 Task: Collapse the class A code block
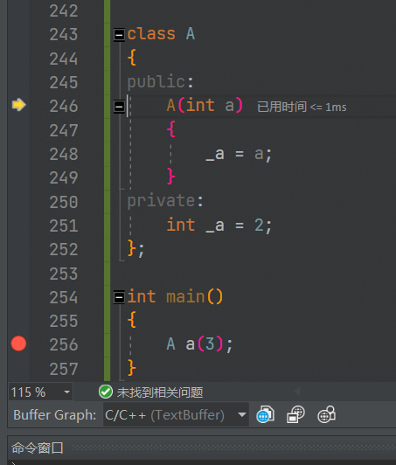pos(119,35)
